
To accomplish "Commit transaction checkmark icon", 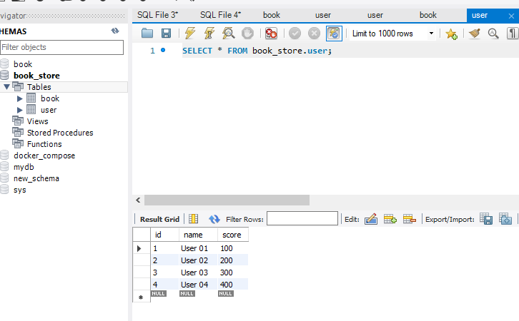I will (x=295, y=34).
